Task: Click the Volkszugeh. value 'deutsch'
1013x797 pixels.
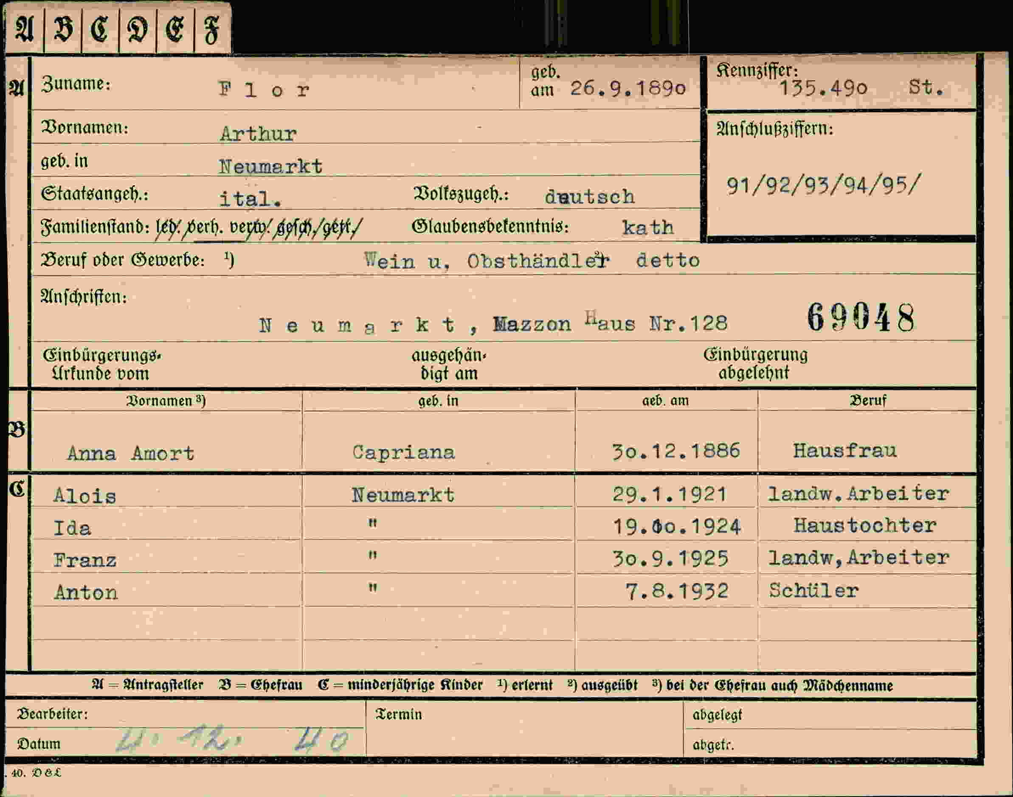Action: [590, 196]
